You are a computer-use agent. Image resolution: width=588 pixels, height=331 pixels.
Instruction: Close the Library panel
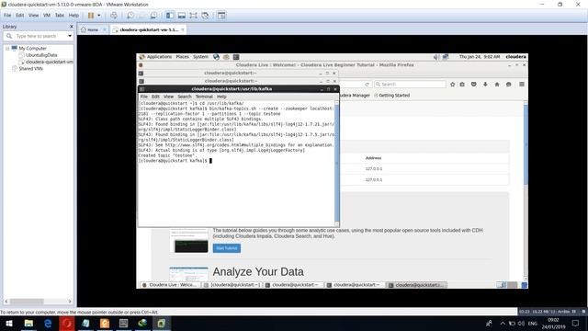(x=72, y=27)
